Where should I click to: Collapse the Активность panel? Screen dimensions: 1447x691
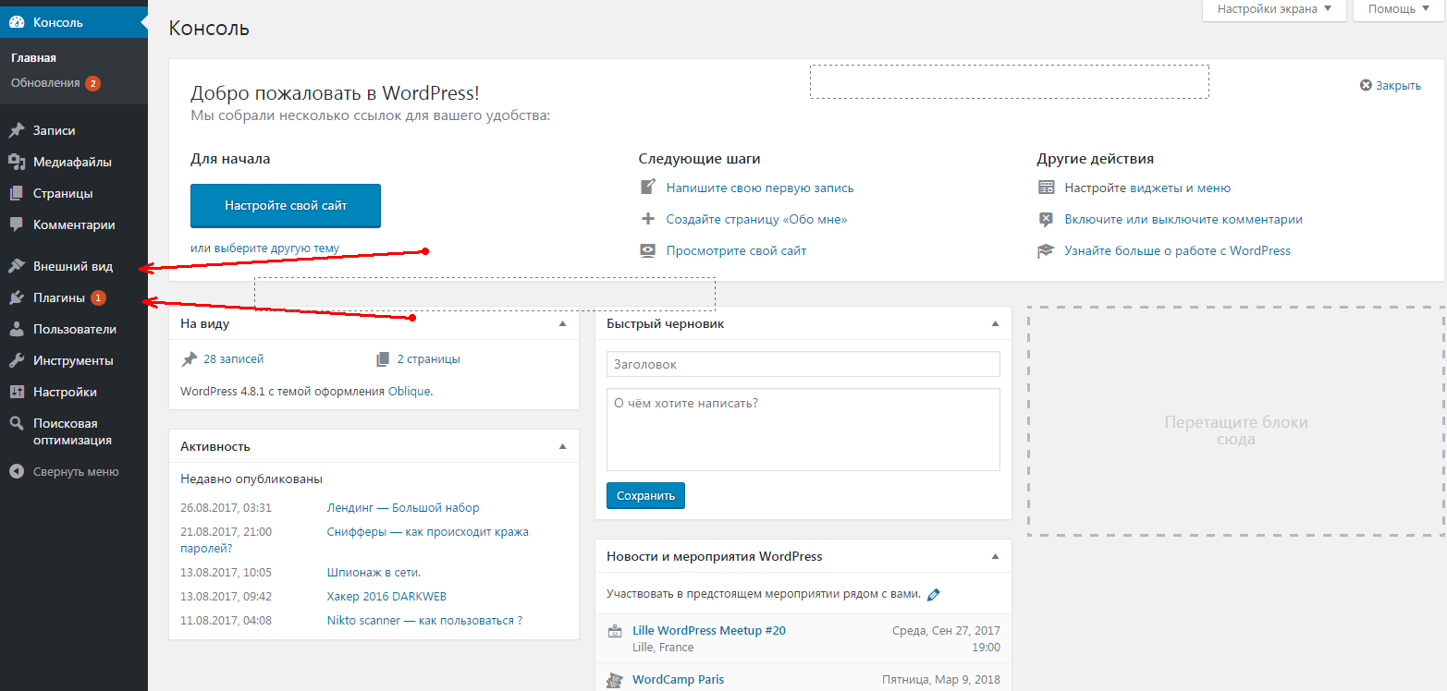coord(562,446)
